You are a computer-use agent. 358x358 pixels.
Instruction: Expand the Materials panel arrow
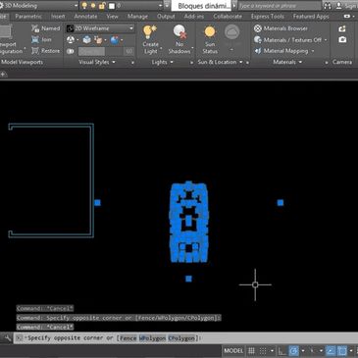pos(300,62)
